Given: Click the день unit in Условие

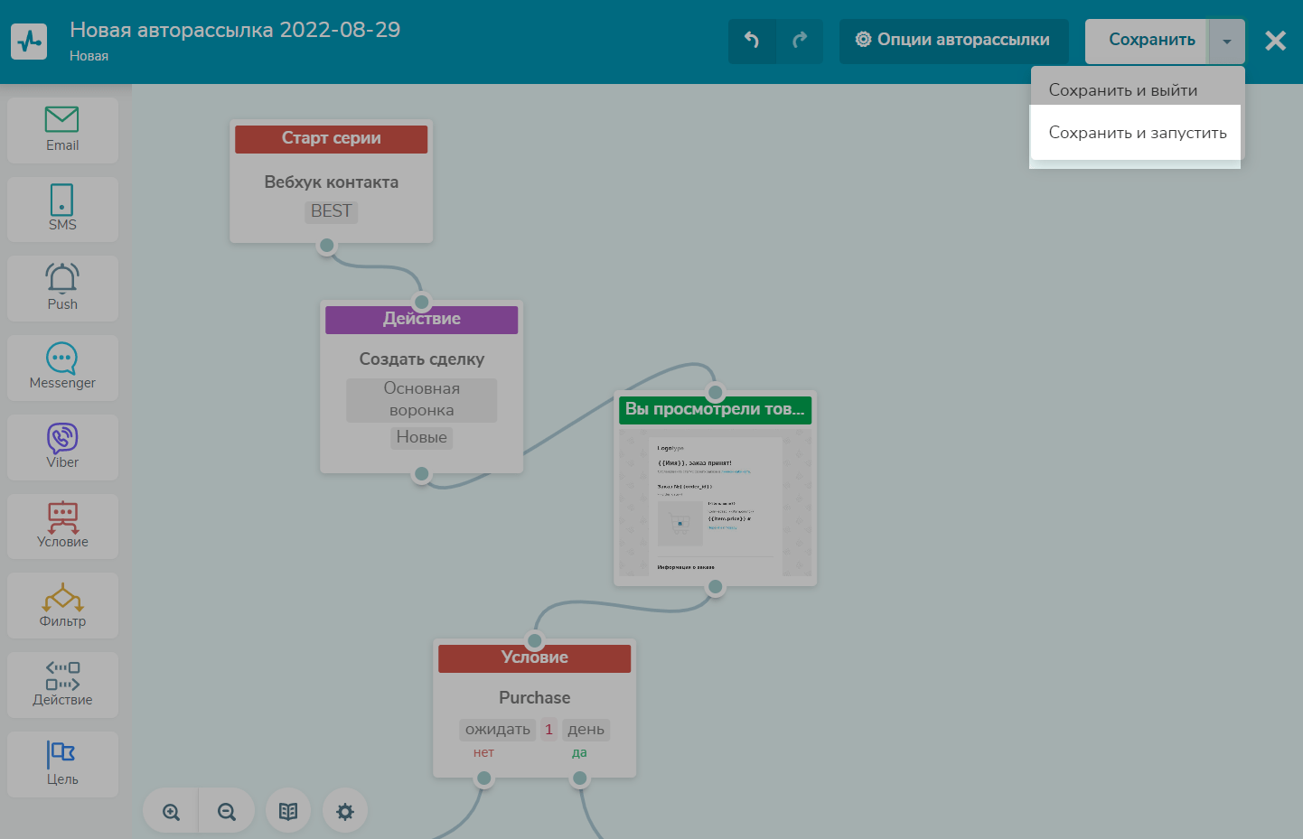Looking at the screenshot, I should 586,730.
